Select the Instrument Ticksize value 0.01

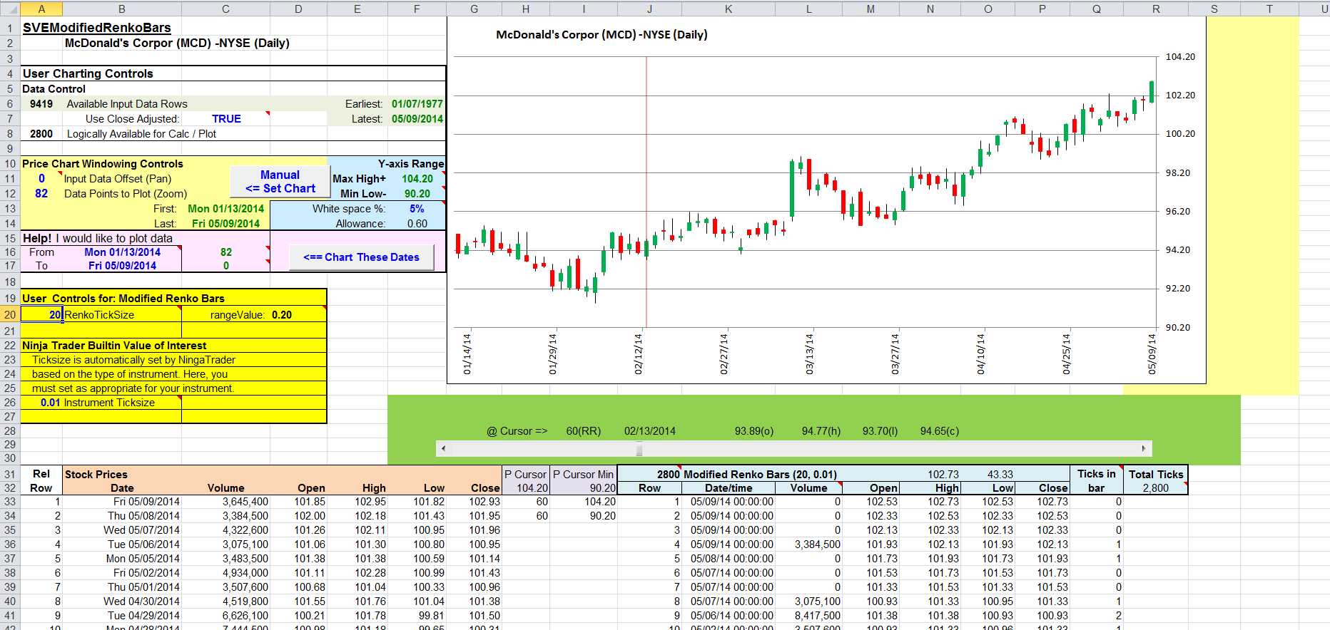click(x=42, y=403)
